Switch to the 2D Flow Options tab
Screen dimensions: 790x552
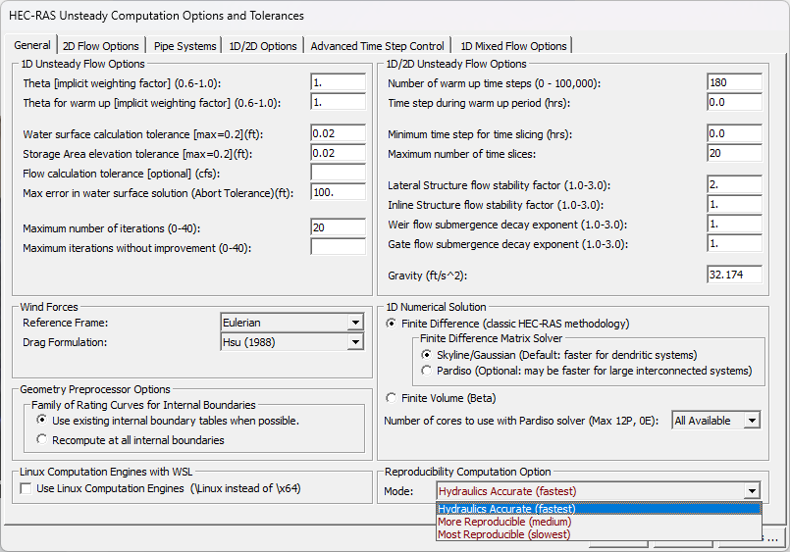[100, 46]
